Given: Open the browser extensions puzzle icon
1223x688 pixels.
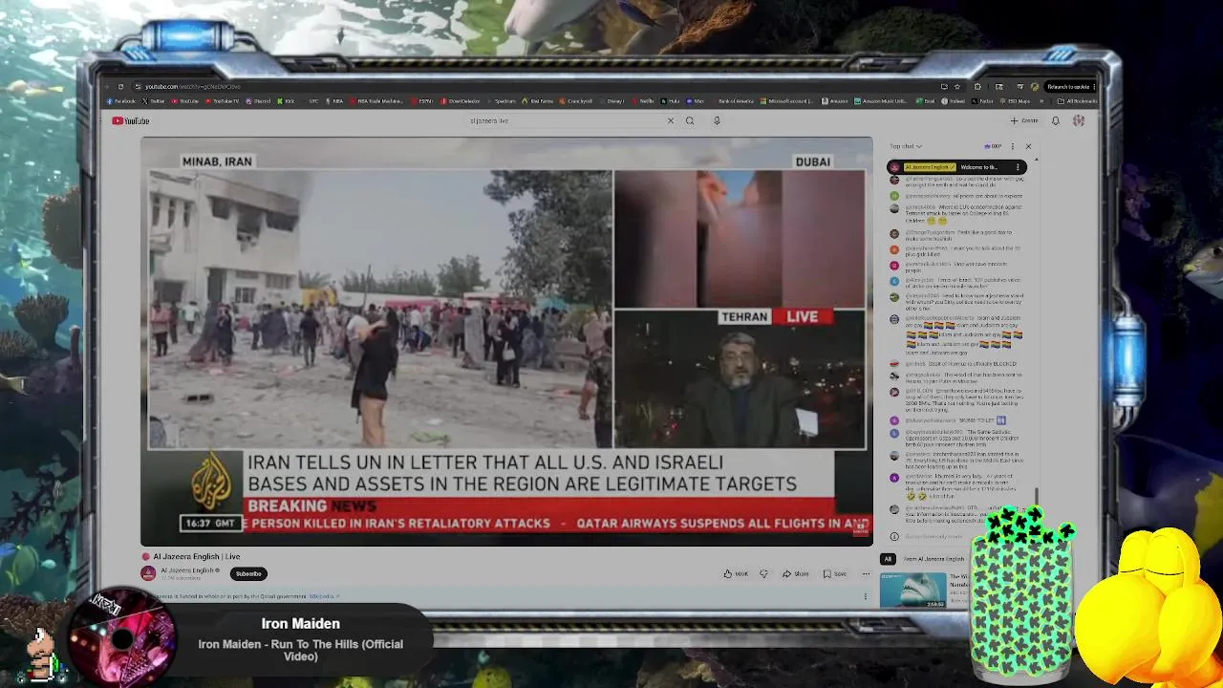Looking at the screenshot, I should click(x=977, y=87).
